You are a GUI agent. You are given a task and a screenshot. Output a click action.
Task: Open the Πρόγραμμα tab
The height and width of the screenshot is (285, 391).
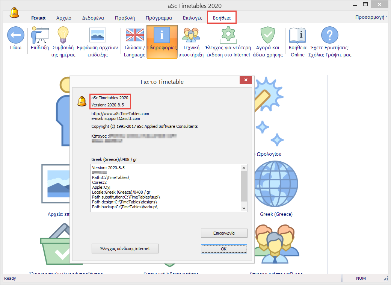tap(159, 18)
